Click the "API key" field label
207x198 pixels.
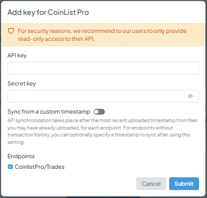point(17,55)
